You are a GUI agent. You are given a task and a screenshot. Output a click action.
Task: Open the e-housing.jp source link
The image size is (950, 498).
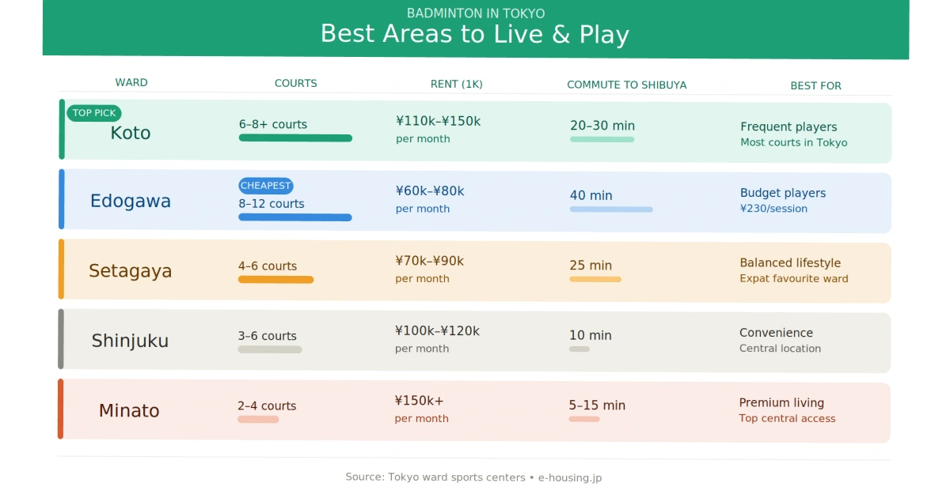point(569,477)
